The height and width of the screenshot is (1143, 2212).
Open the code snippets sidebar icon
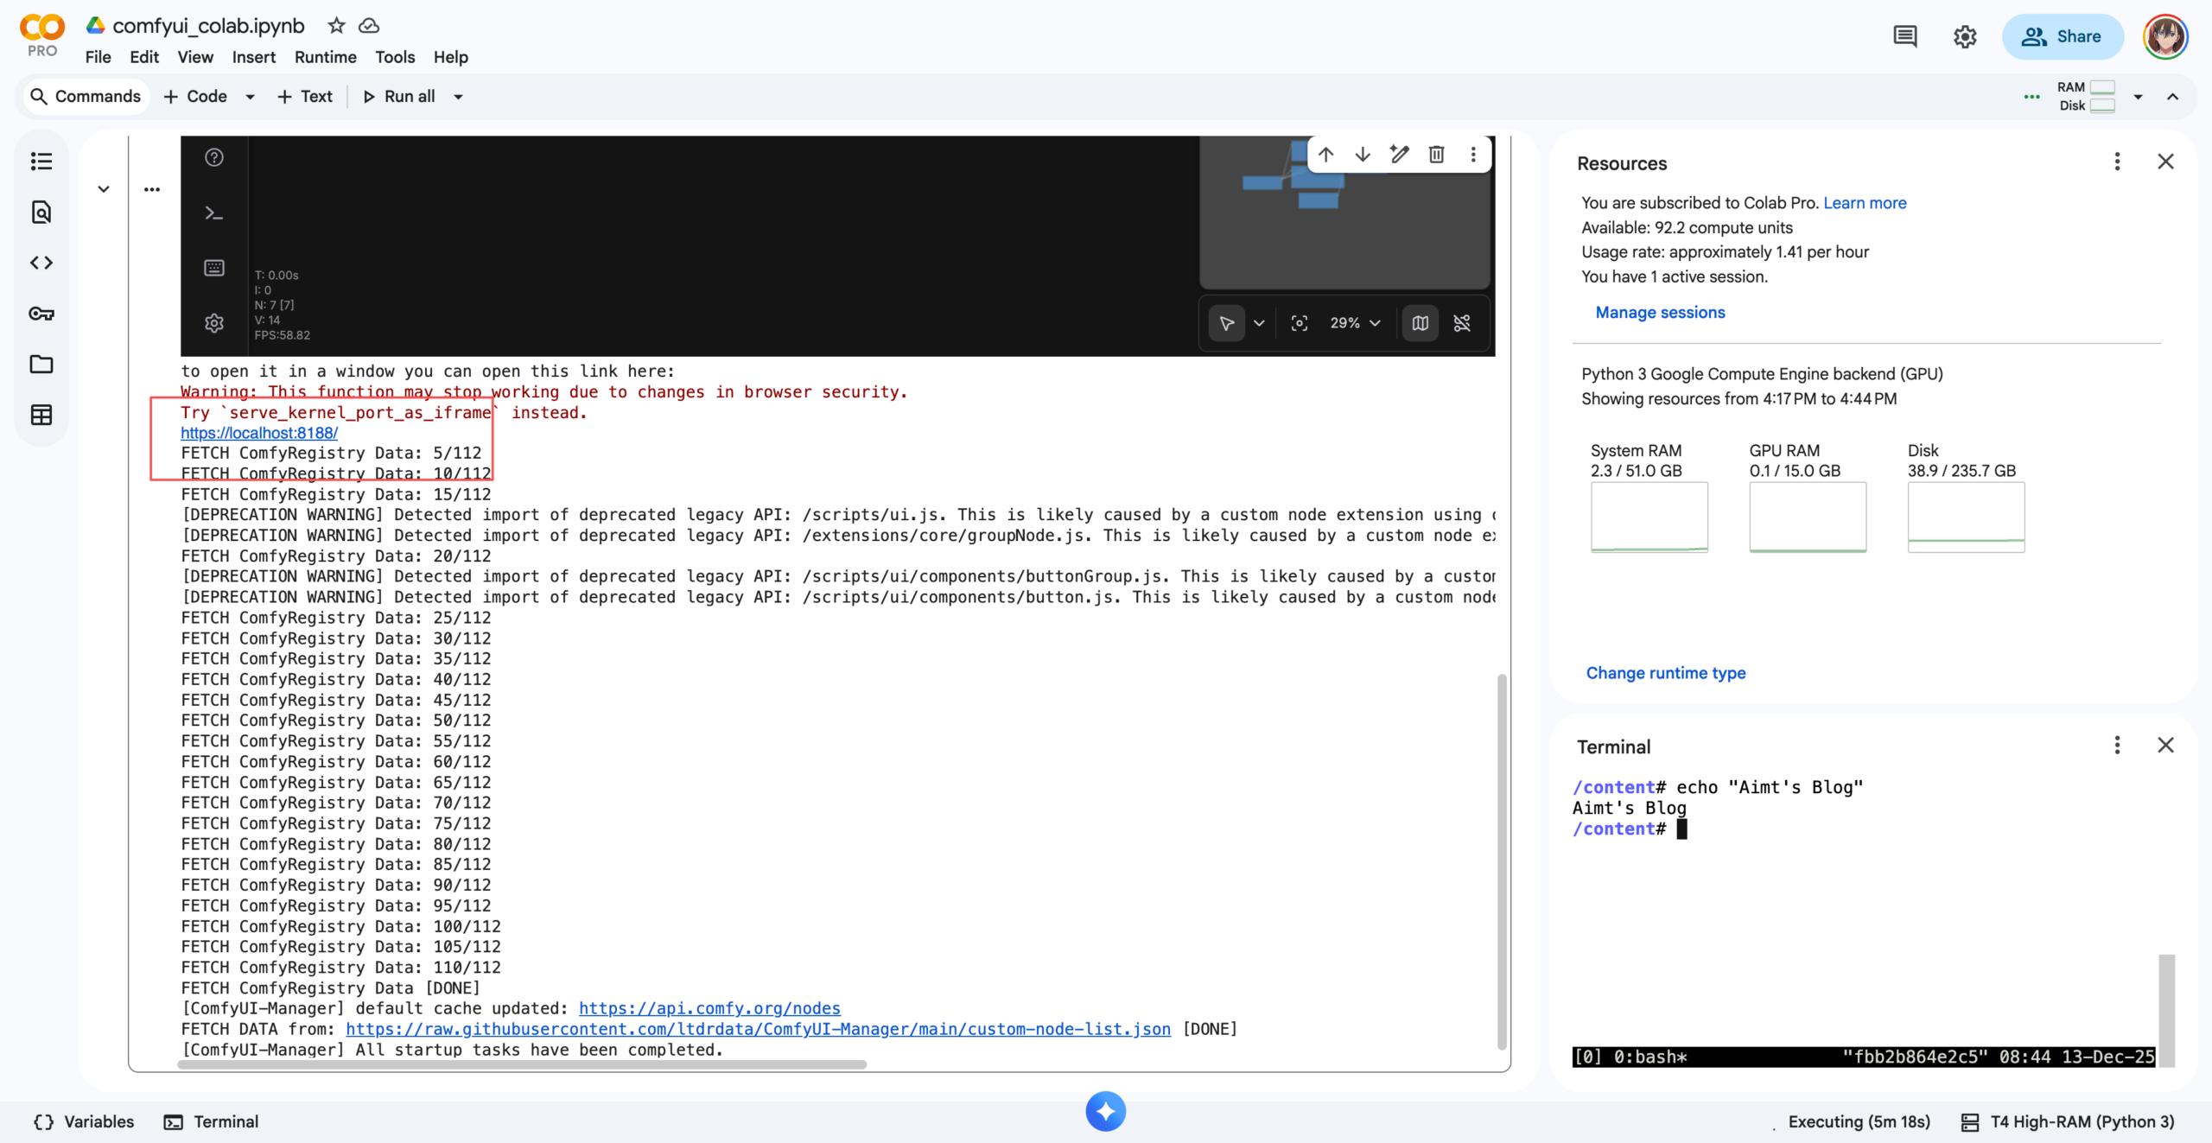41,263
